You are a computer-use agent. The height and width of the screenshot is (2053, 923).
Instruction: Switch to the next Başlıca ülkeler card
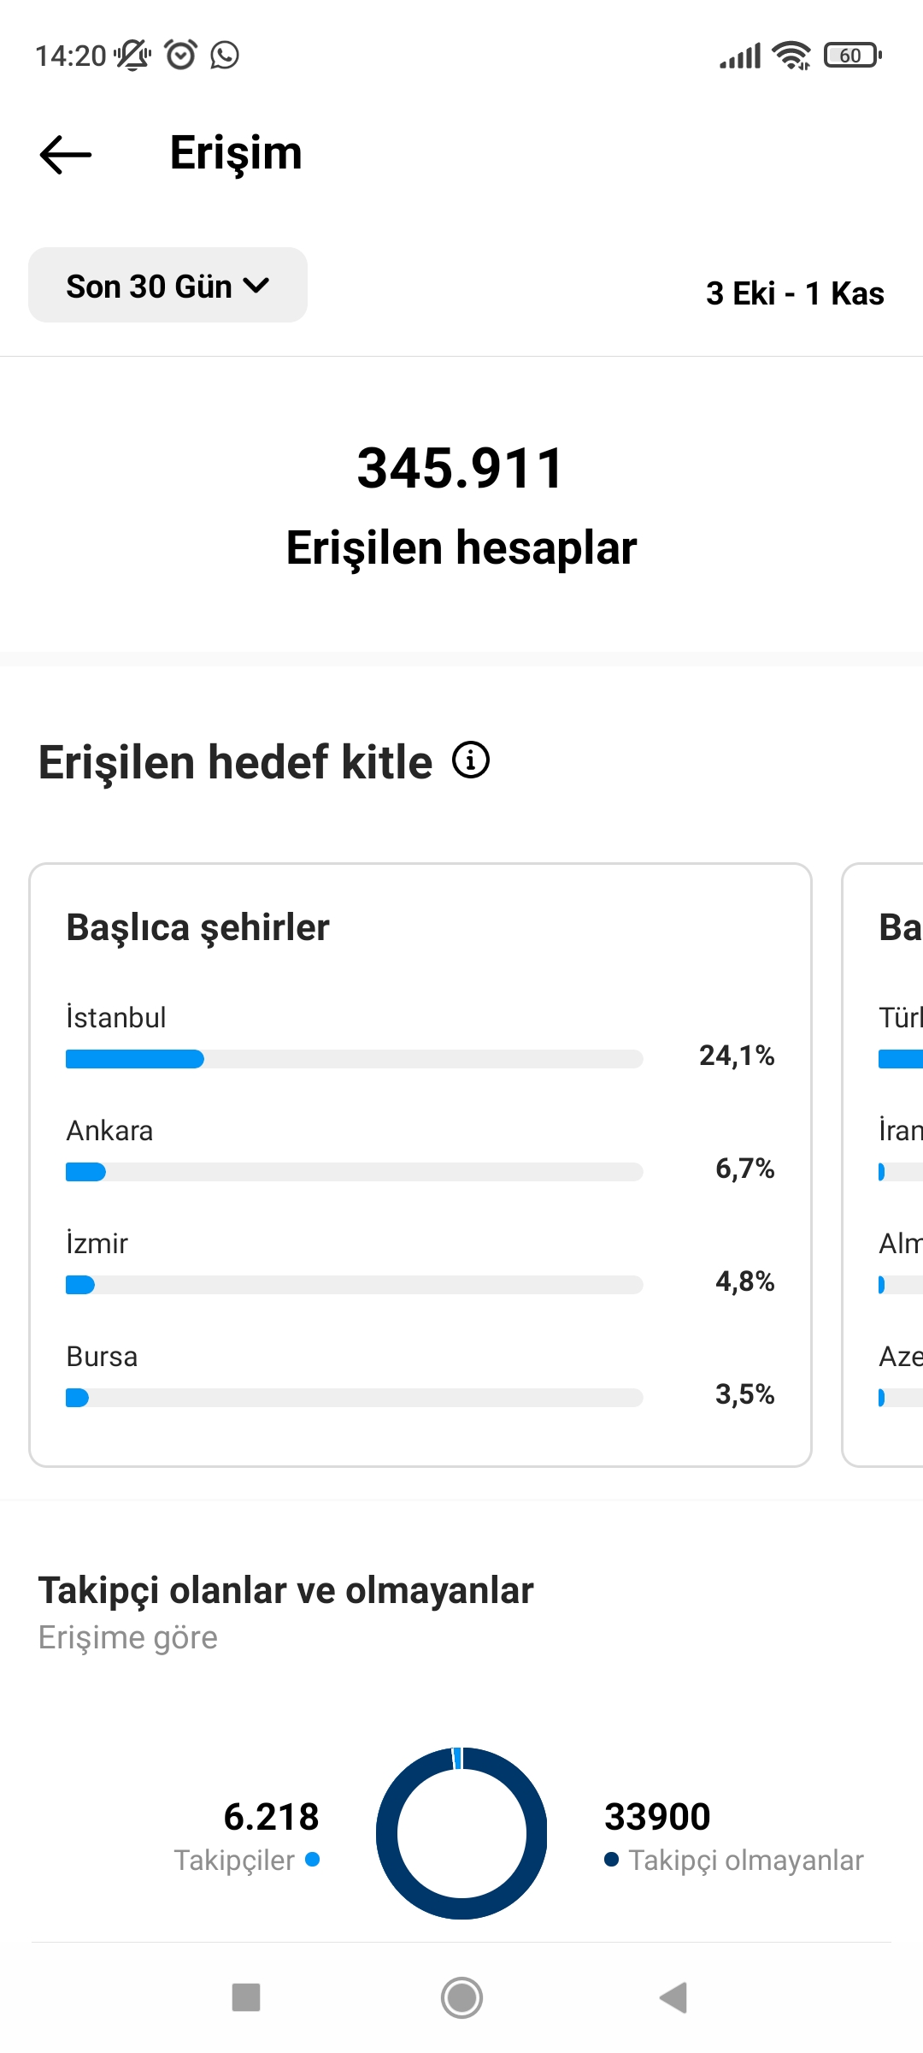tap(883, 1165)
